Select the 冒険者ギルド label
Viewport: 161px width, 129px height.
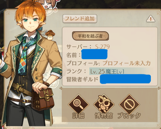pos(83,79)
